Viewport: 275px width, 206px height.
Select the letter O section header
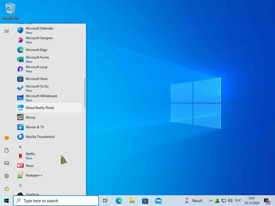click(x=20, y=186)
